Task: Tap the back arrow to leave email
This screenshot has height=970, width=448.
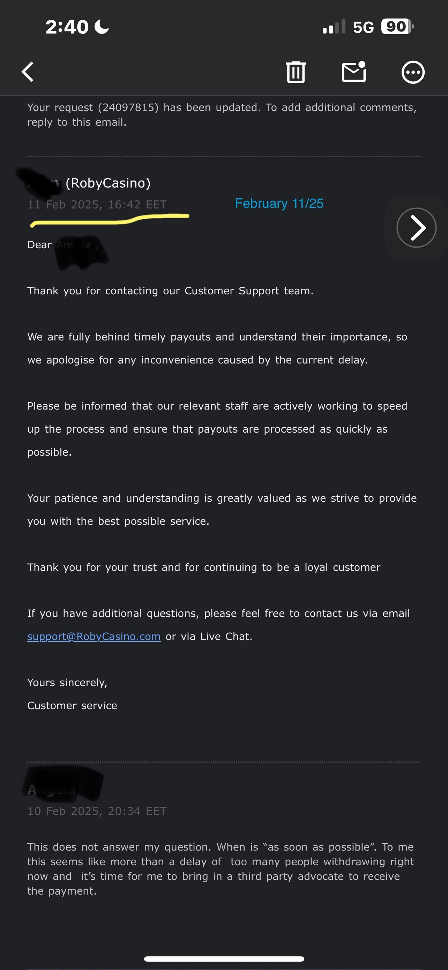Action: [x=28, y=72]
